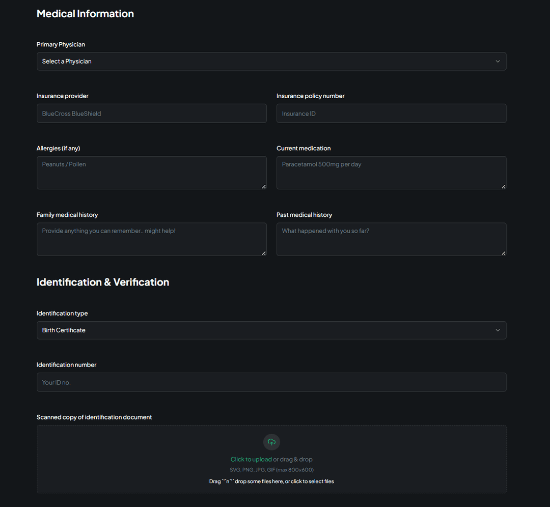Click the Primary Physician dropdown chevron arrow
This screenshot has width=550, height=507.
click(498, 62)
